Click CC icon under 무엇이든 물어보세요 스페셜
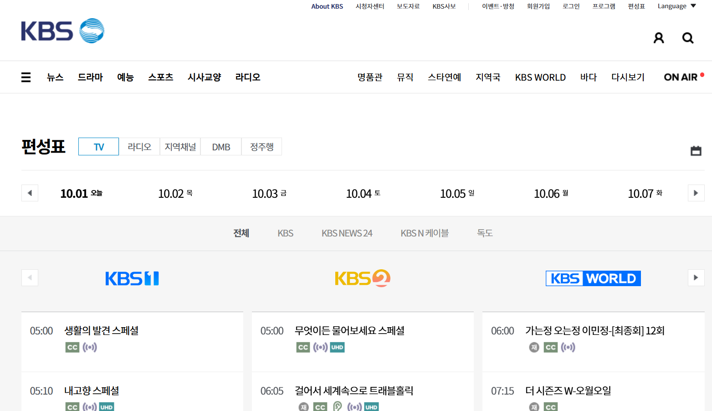 [303, 347]
